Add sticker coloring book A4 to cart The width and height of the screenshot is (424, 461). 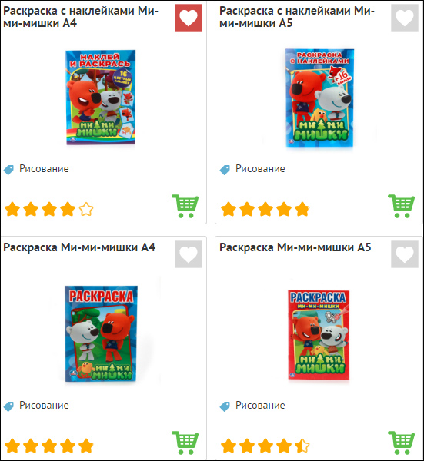tap(185, 206)
